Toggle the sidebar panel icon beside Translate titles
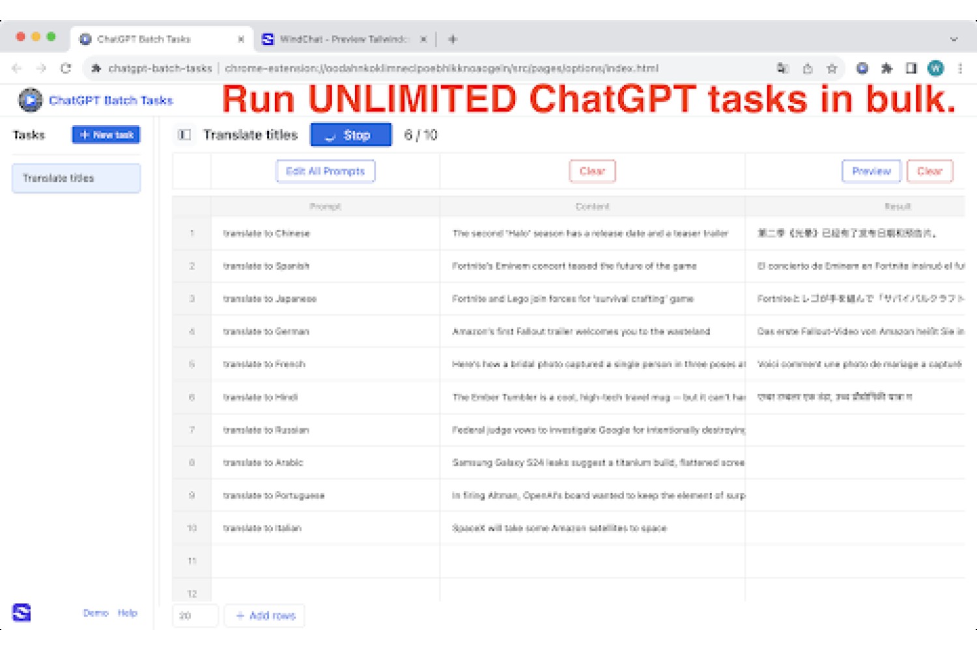Screen dimensions: 977x651 185,135
